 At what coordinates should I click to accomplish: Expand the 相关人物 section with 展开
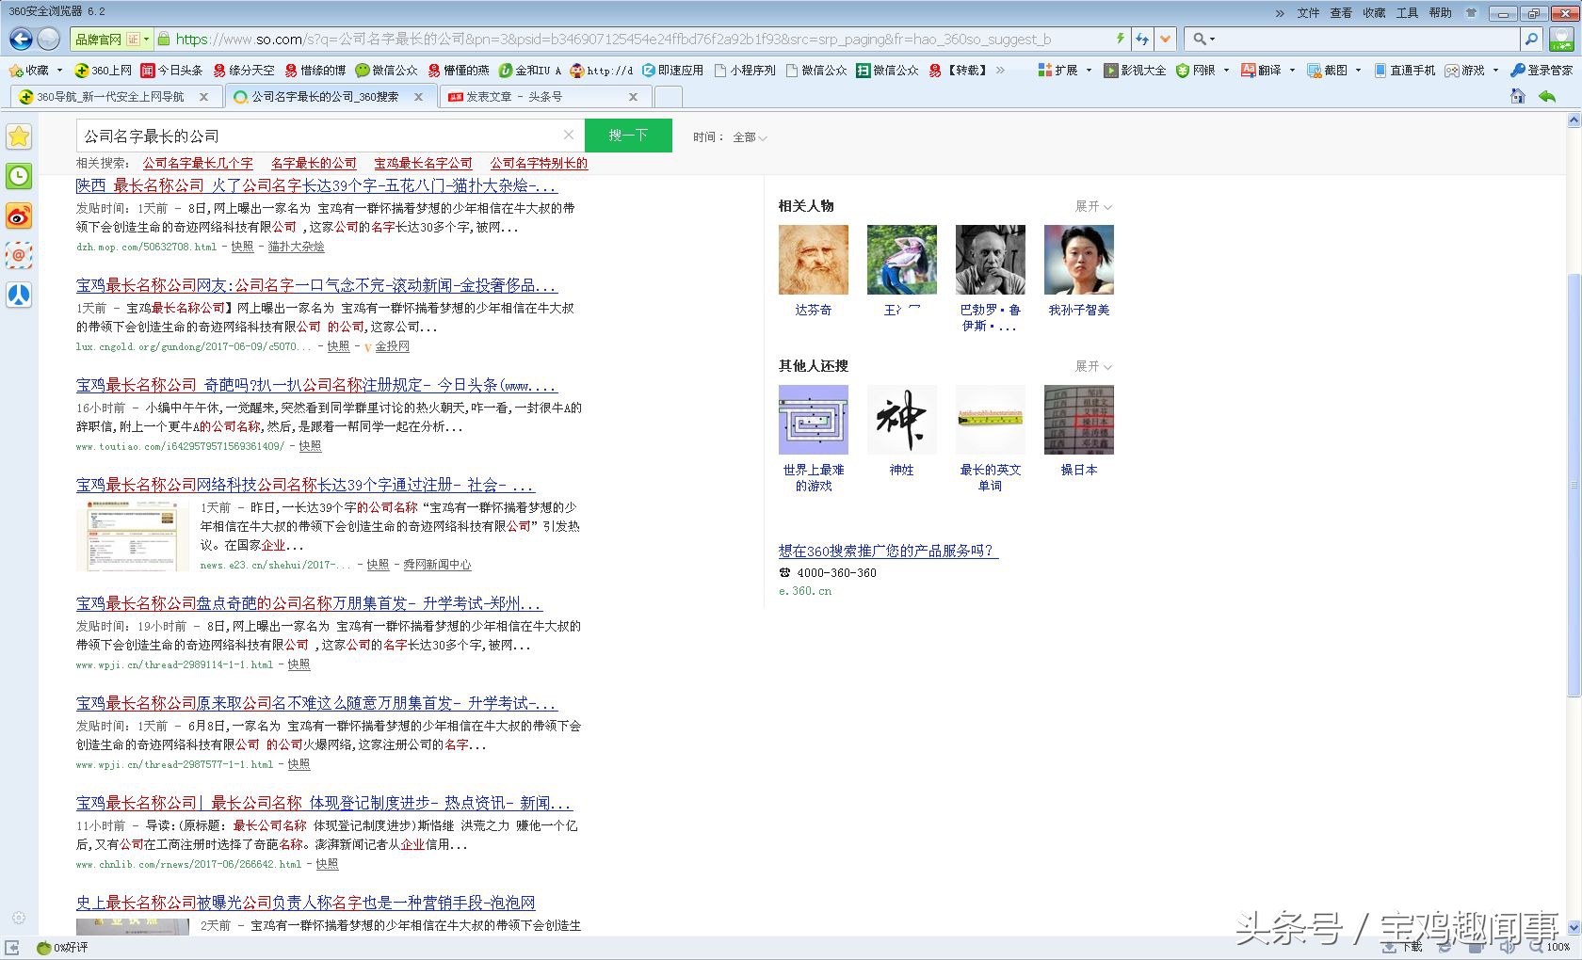1093,206
